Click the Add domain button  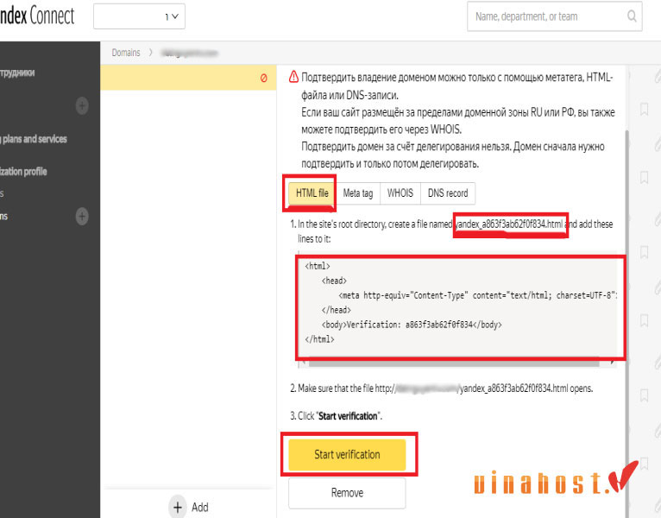(x=188, y=507)
